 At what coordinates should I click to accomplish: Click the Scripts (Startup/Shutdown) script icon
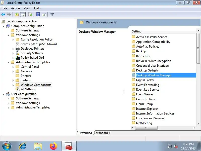click(17, 44)
